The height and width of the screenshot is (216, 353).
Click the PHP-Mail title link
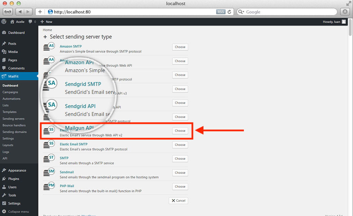click(67, 186)
